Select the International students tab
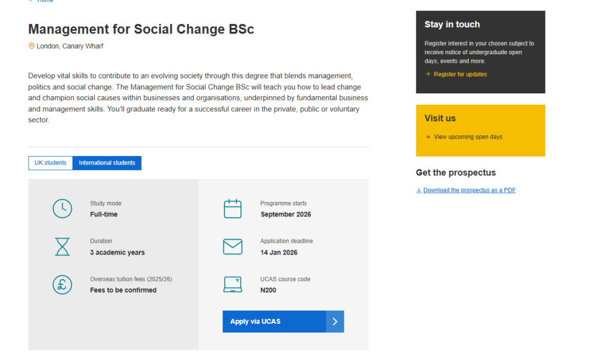 coord(107,163)
